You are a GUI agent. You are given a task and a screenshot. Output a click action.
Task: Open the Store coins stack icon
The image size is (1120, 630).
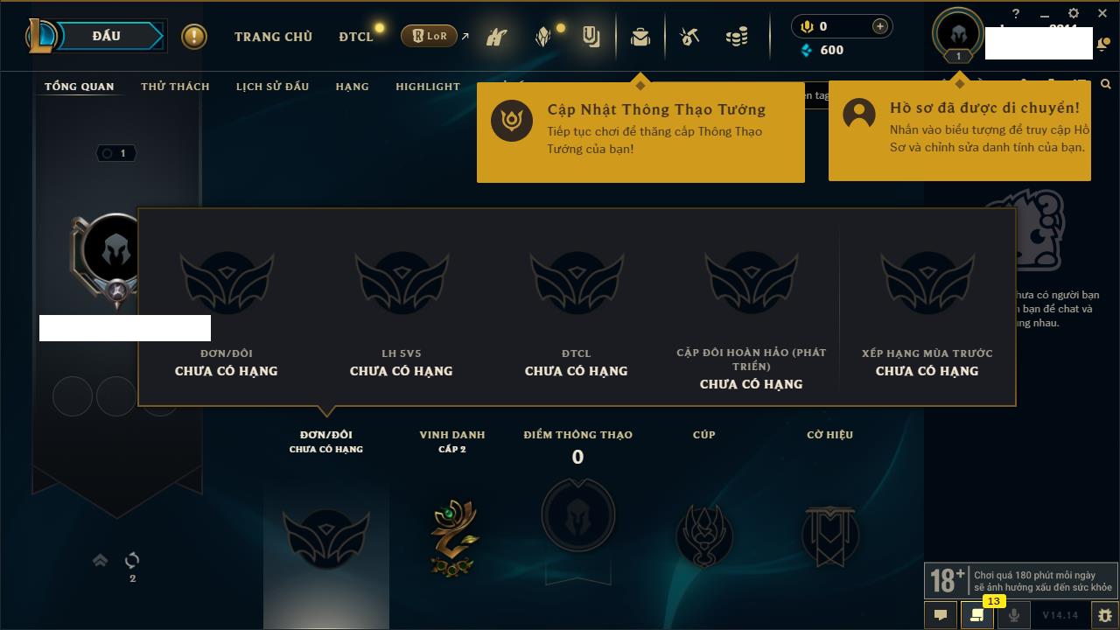(737, 37)
